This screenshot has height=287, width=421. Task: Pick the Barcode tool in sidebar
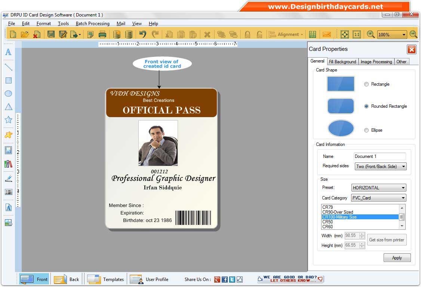point(8,192)
